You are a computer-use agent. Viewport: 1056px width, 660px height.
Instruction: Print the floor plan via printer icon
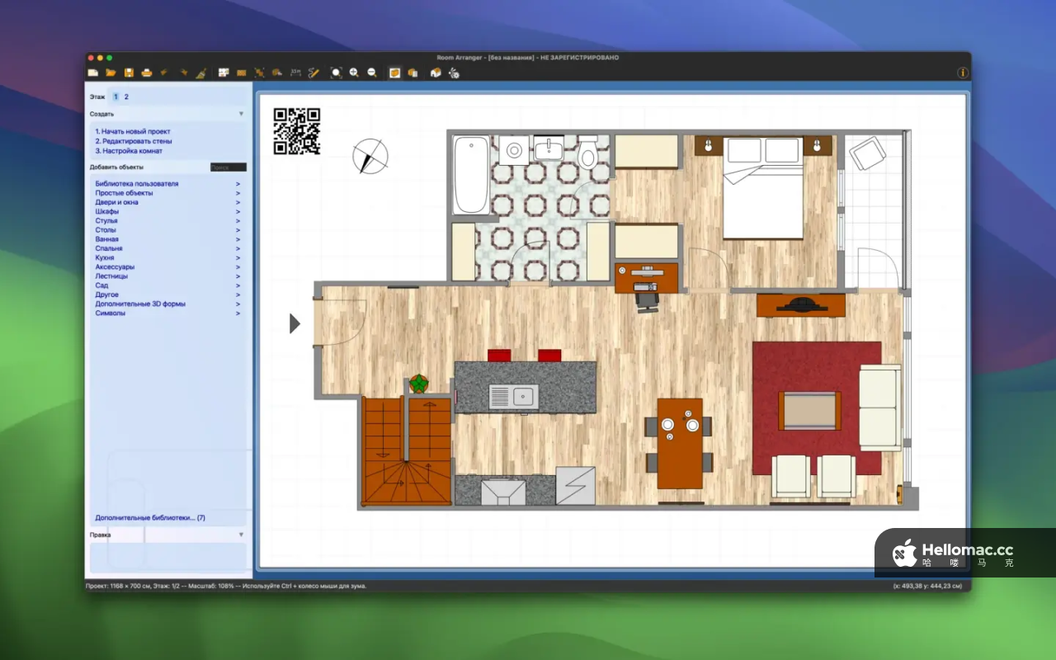pyautogui.click(x=147, y=73)
